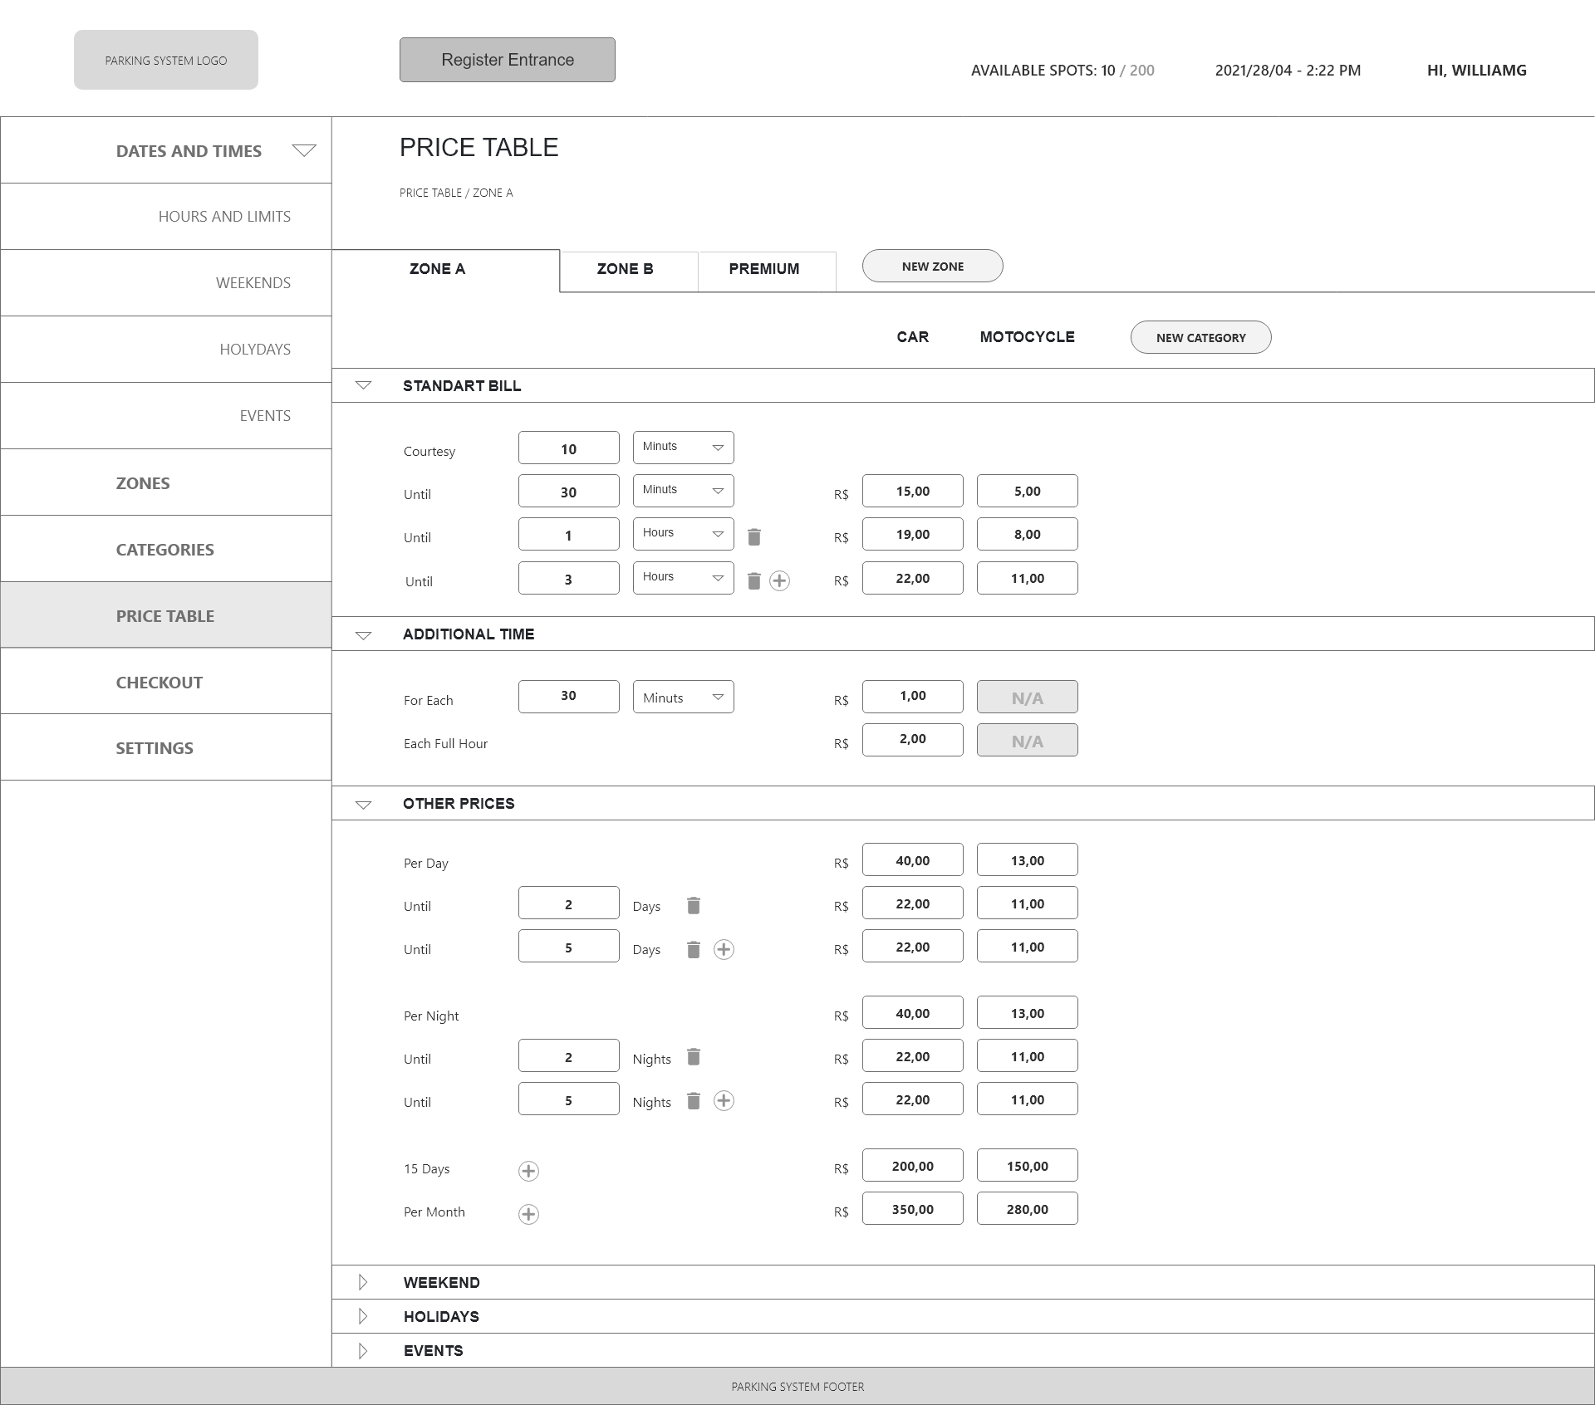Screen dimensions: 1595x1405
Task: Click the New Category button
Action: click(1201, 337)
